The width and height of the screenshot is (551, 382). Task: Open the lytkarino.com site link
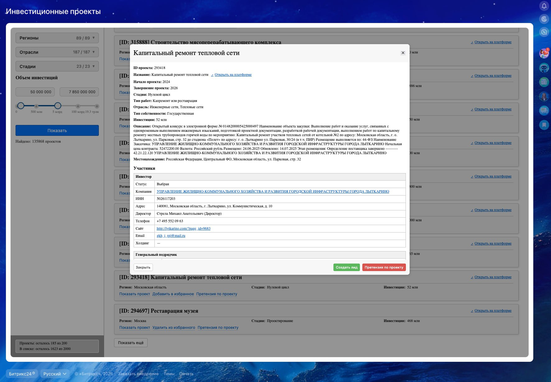pos(183,228)
